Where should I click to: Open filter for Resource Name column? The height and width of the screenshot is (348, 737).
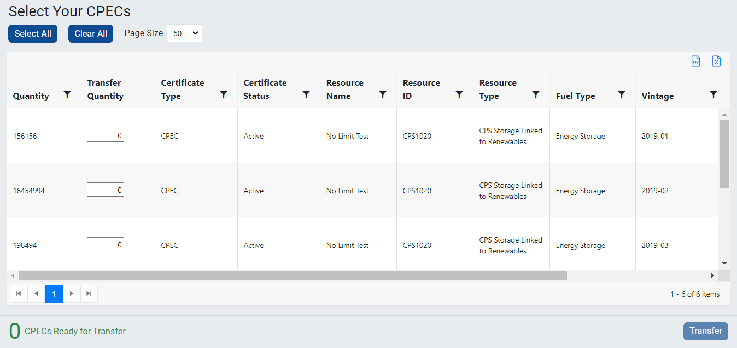point(383,95)
